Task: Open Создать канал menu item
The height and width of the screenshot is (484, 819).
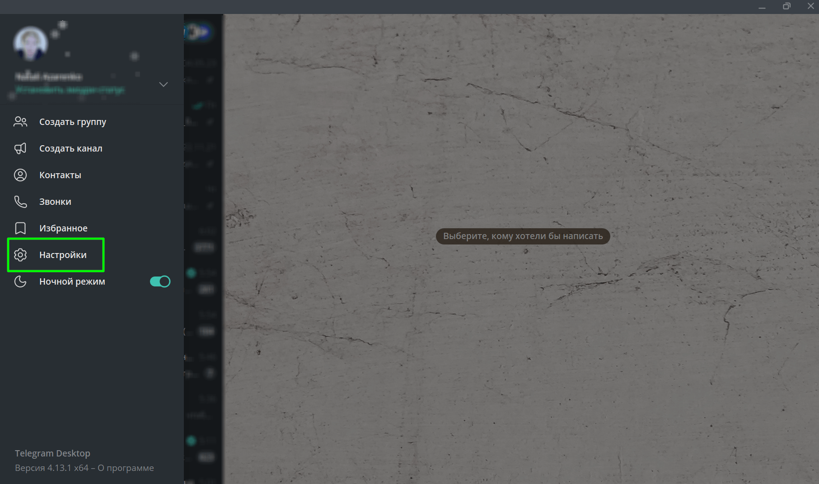Action: click(92, 148)
